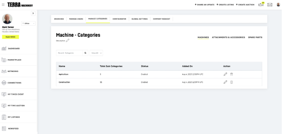Image resolution: width=282 pixels, height=134 pixels.
Task: Click the search magnifier button
Action: pyautogui.click(x=86, y=53)
